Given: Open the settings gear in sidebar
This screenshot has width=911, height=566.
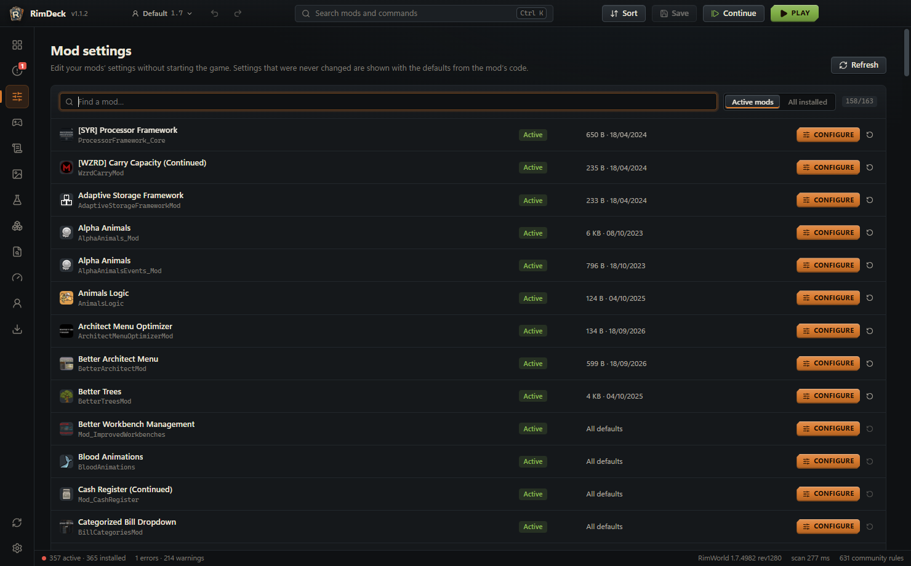Looking at the screenshot, I should pyautogui.click(x=17, y=548).
